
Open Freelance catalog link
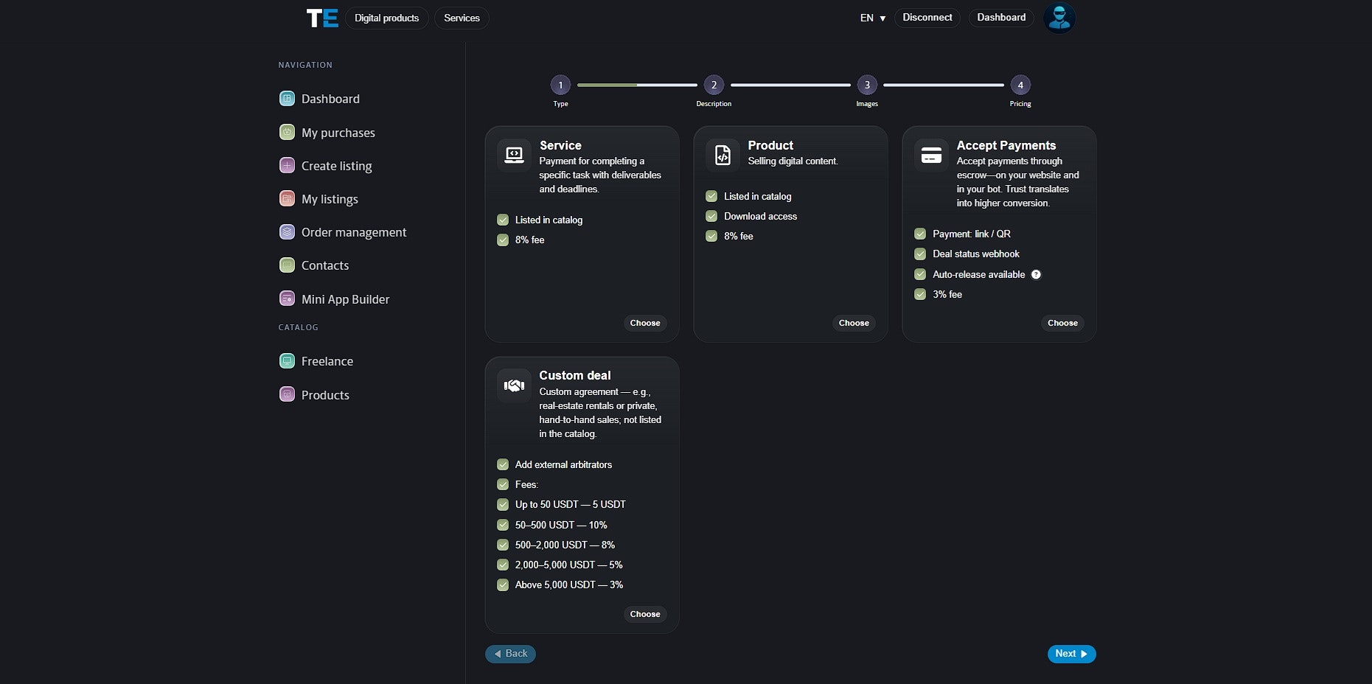pyautogui.click(x=327, y=361)
